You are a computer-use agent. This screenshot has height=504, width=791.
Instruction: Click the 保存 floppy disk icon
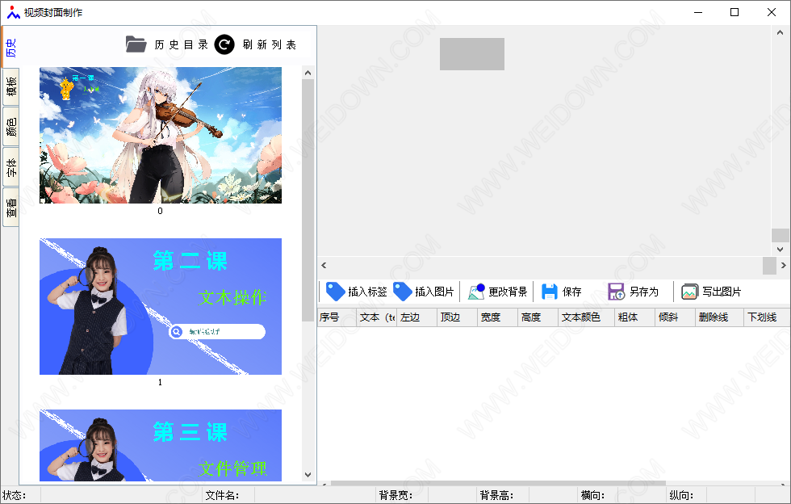click(x=550, y=292)
